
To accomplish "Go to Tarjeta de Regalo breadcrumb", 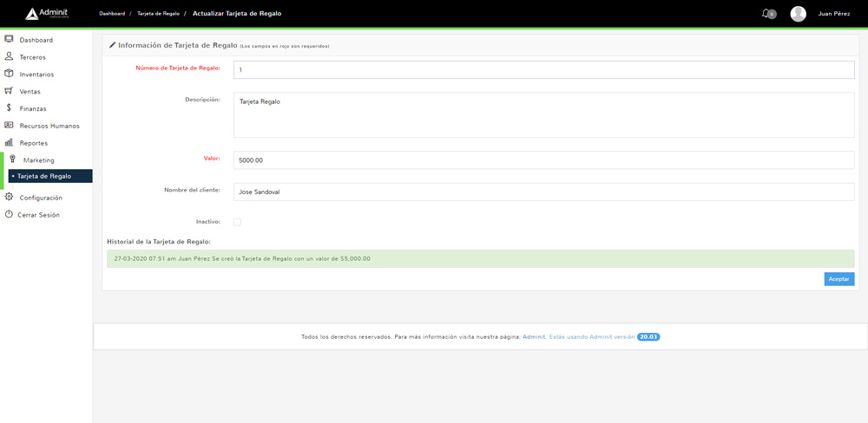I will click(158, 14).
